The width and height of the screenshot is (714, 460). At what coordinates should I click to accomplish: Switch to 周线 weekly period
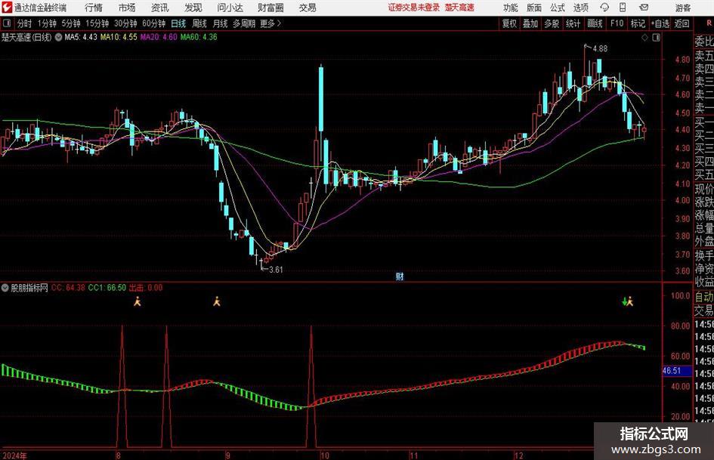tap(199, 23)
